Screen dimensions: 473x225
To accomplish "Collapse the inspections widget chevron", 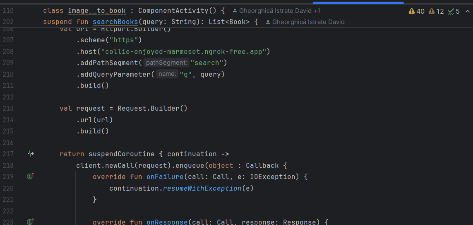I will click(467, 12).
